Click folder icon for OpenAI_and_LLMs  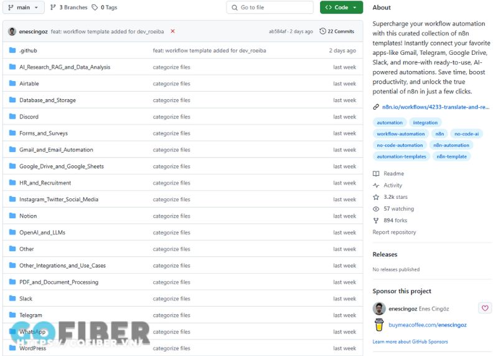click(x=12, y=233)
